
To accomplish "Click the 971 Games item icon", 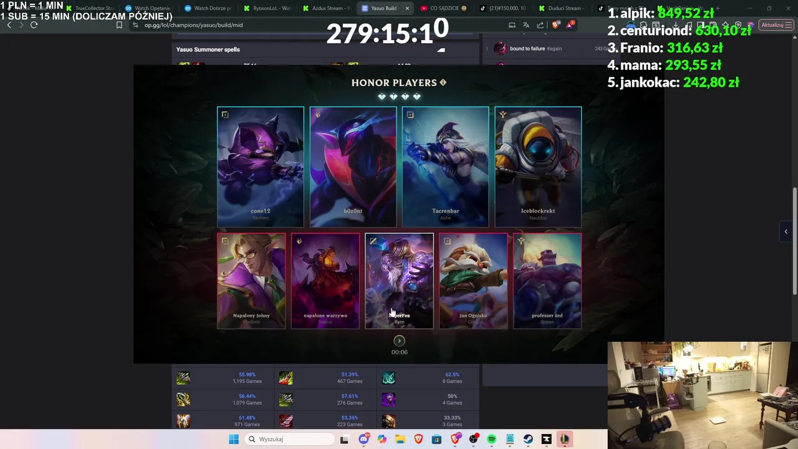I will 183,421.
